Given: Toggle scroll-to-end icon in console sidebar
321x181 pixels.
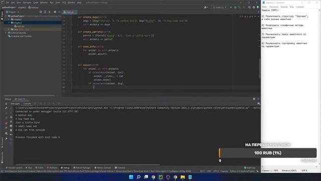Looking at the screenshot, I should [x=11, y=122].
